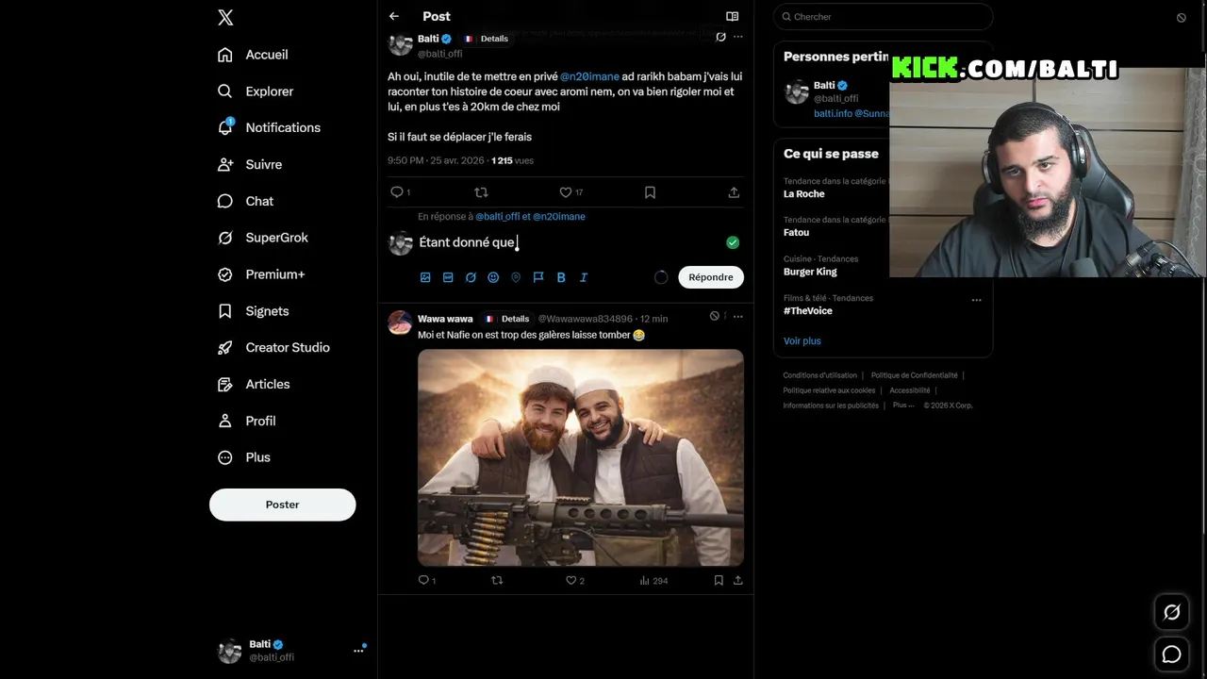Bookmark Balti's post

pyautogui.click(x=650, y=192)
